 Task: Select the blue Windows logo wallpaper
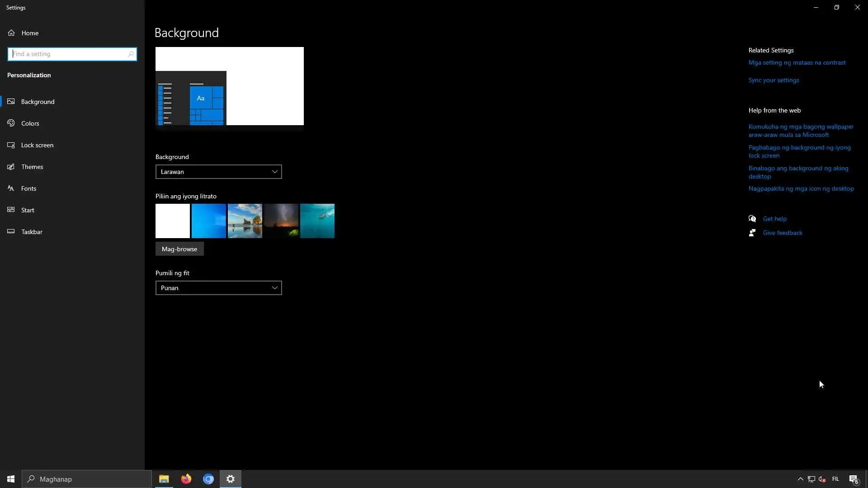209,221
